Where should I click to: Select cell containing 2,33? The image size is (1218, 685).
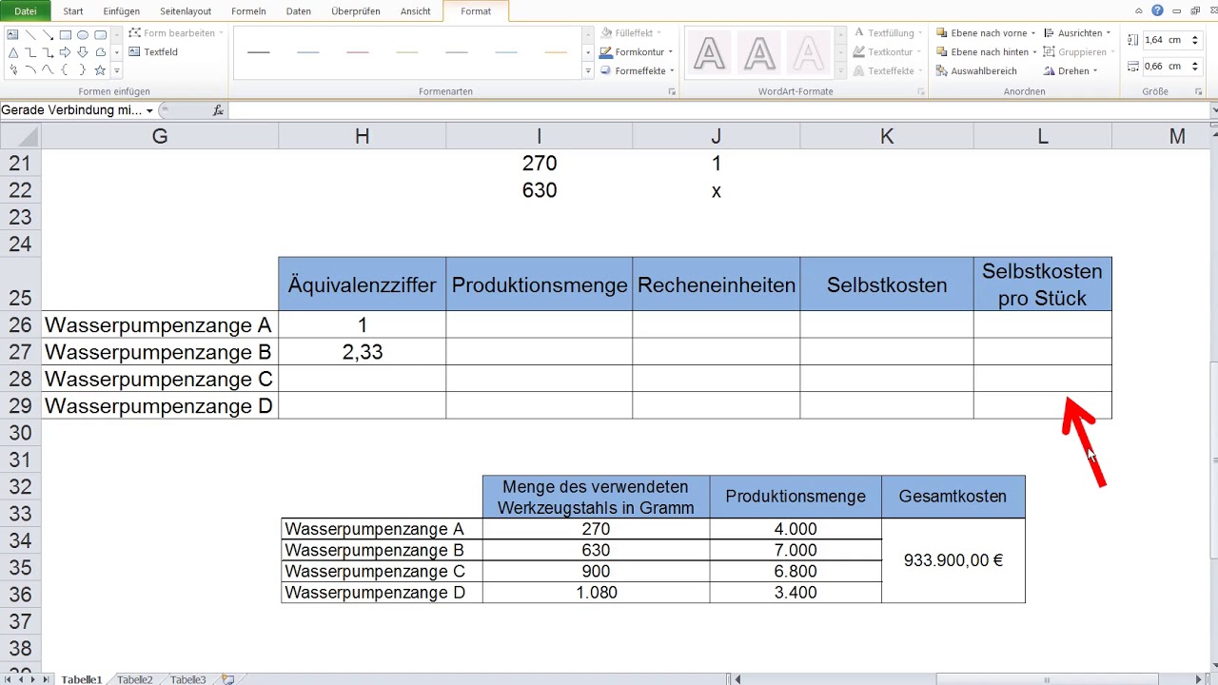coord(362,352)
